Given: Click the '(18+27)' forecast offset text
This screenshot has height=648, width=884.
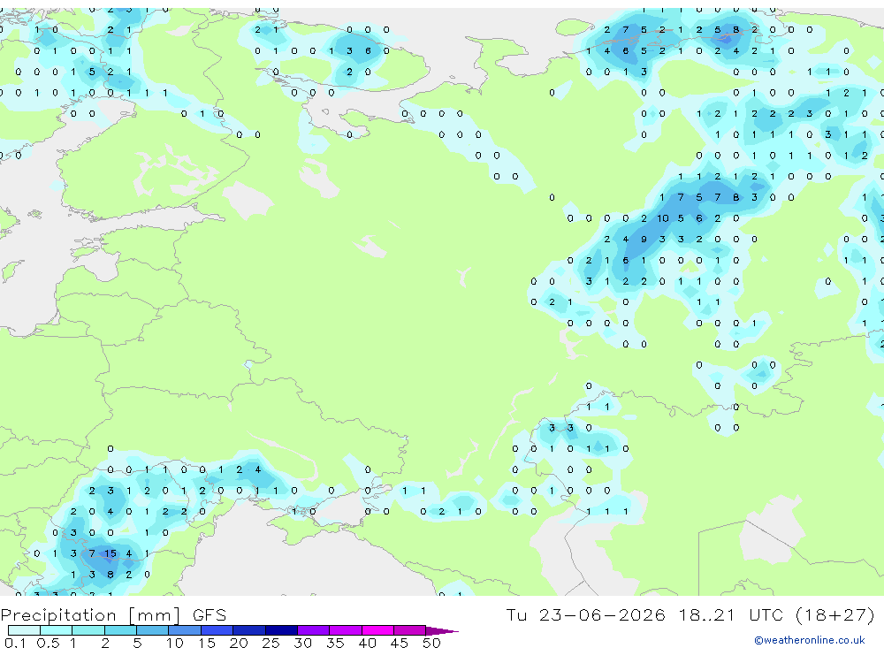Looking at the screenshot, I should [835, 614].
